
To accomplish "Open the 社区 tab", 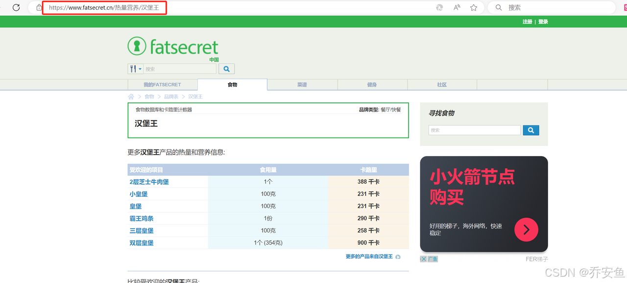I will pyautogui.click(x=442, y=85).
